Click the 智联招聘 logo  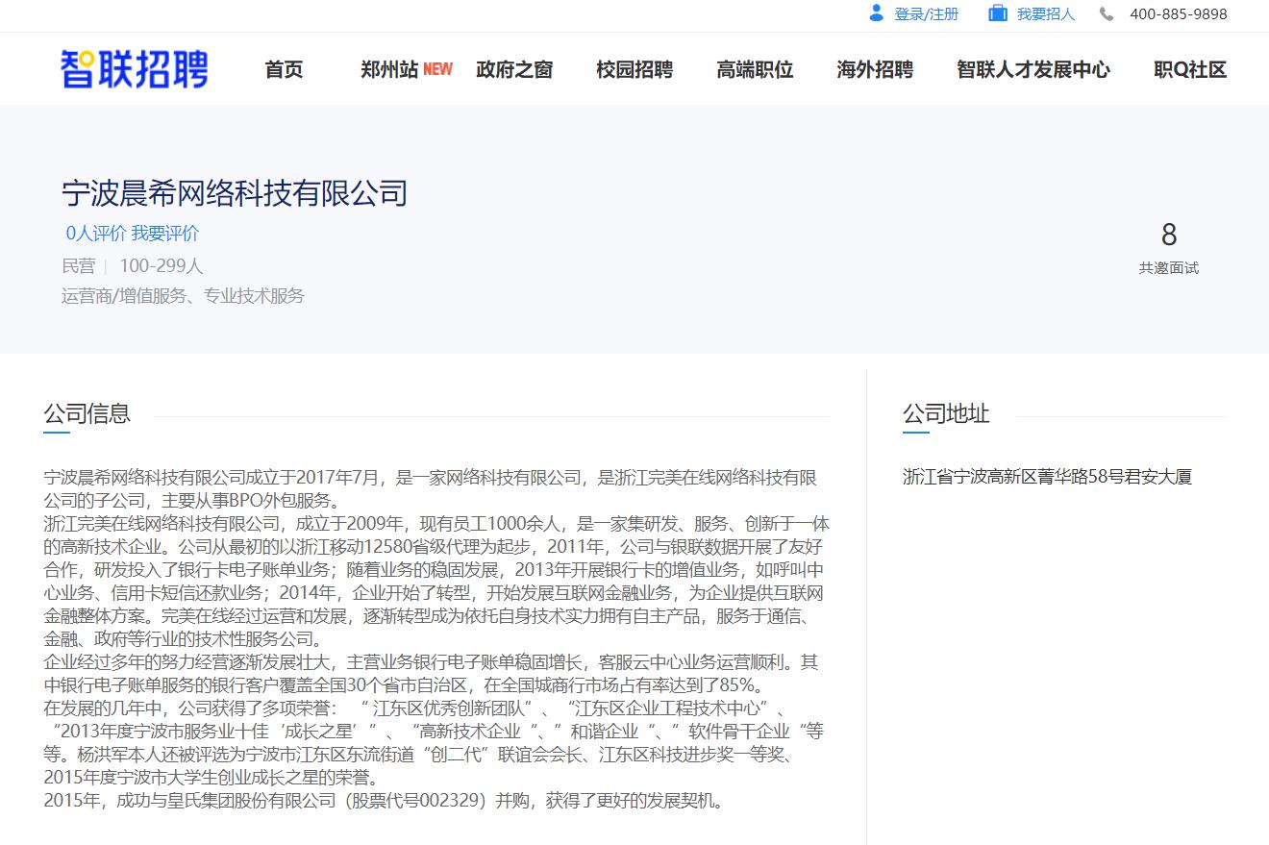pos(135,69)
